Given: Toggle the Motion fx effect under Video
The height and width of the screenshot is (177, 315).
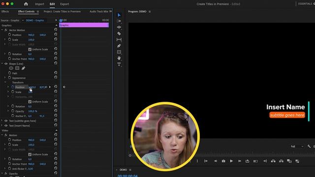Looking at the screenshot, I should click(x=6, y=135).
